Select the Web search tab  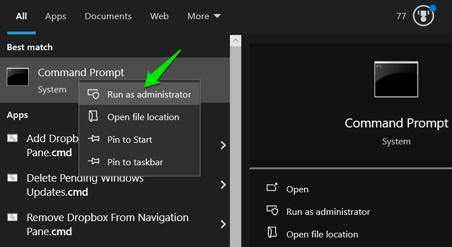click(159, 16)
